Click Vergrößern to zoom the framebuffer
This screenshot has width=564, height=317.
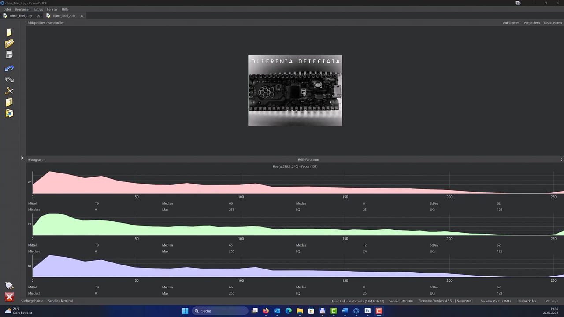(x=532, y=23)
